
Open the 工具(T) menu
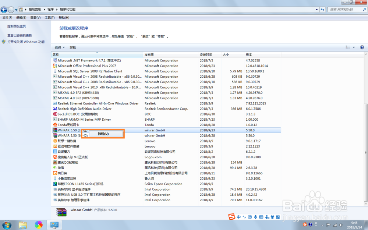(x=50, y=18)
